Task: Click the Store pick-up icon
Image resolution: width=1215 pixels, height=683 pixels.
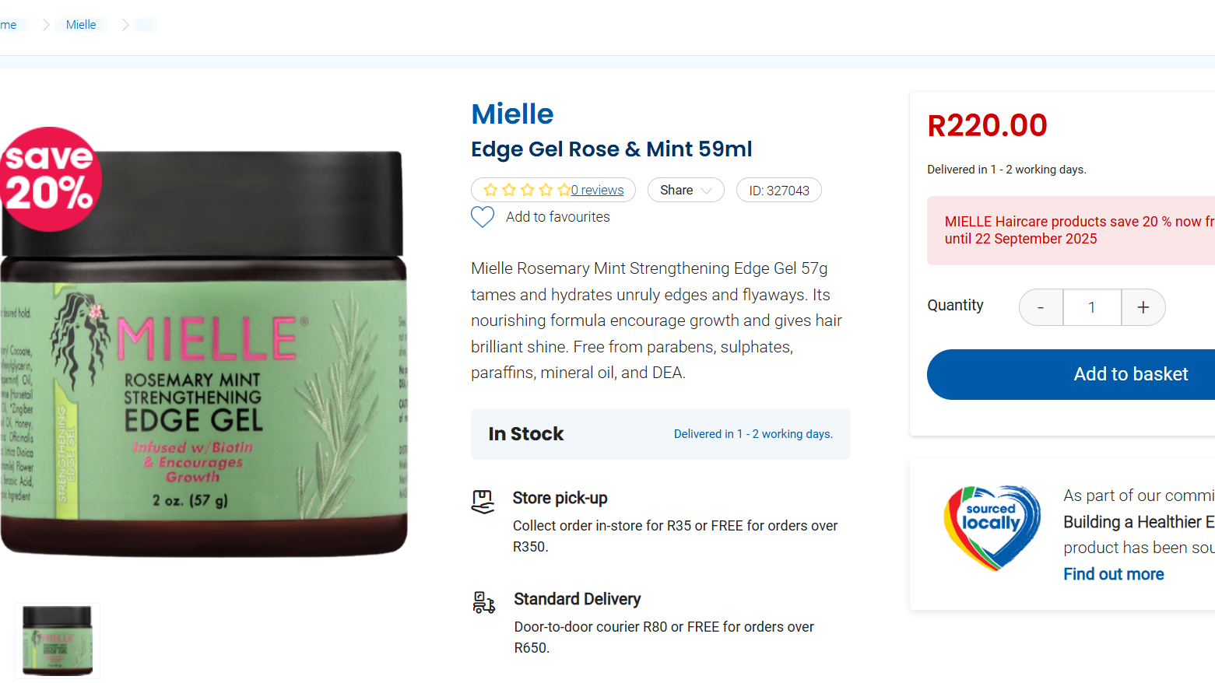Action: pyautogui.click(x=483, y=502)
